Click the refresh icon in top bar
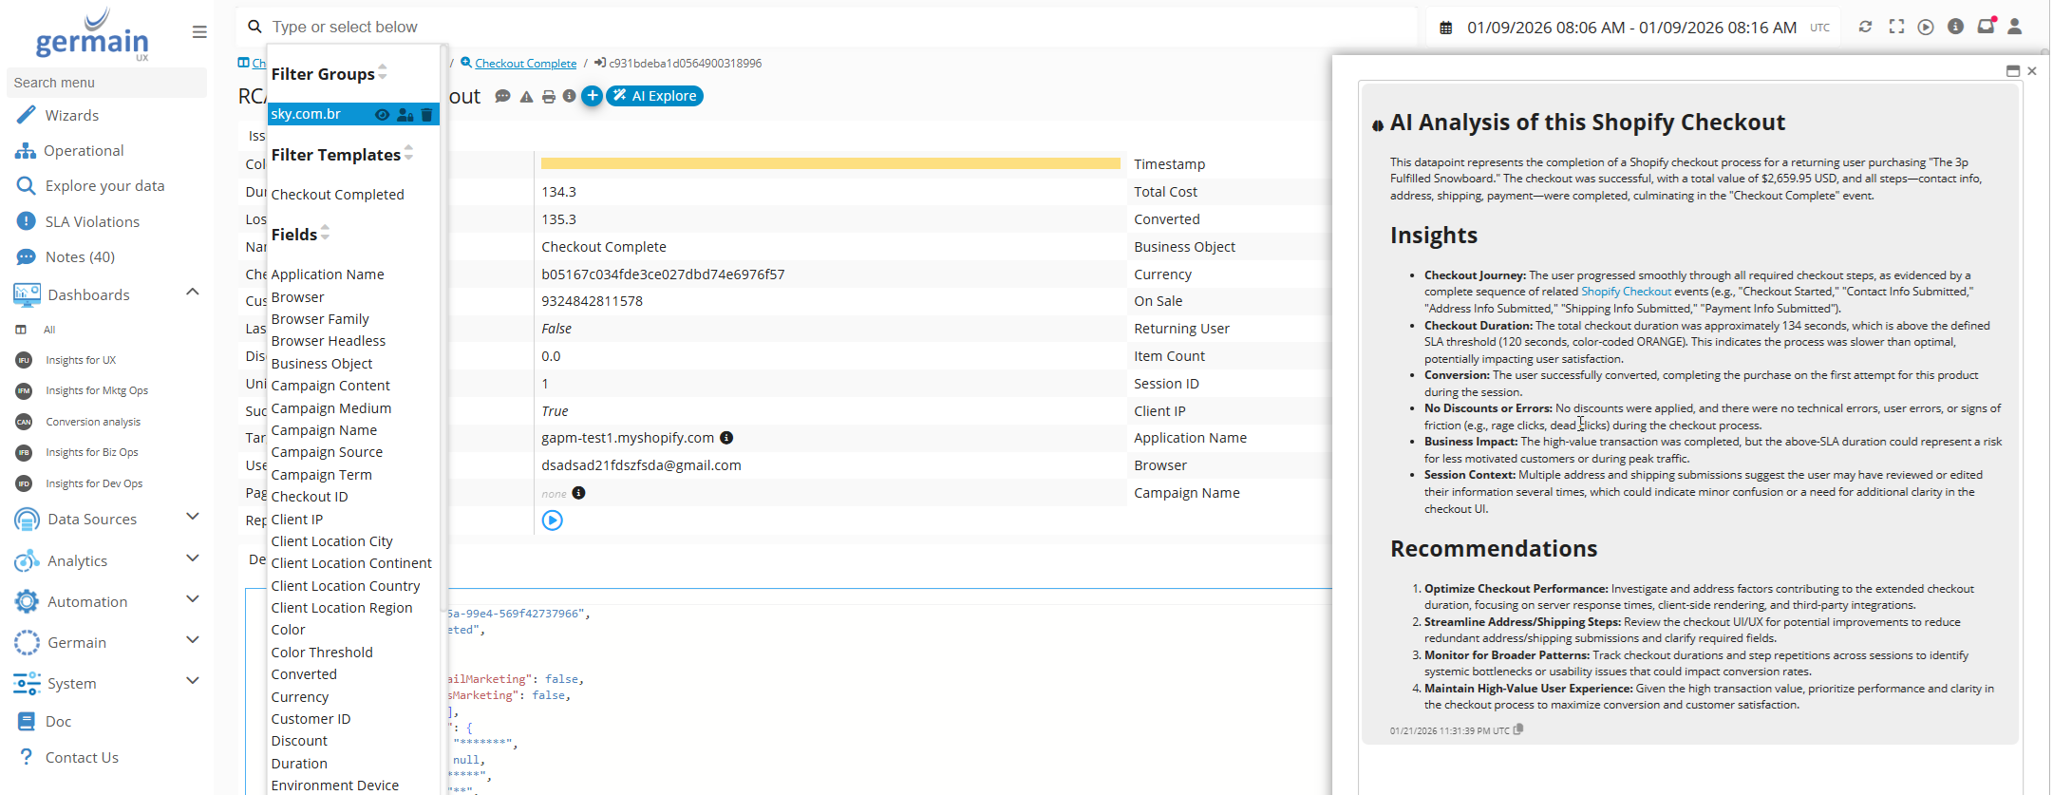Screen dimensions: 2053x795 click(x=1865, y=27)
